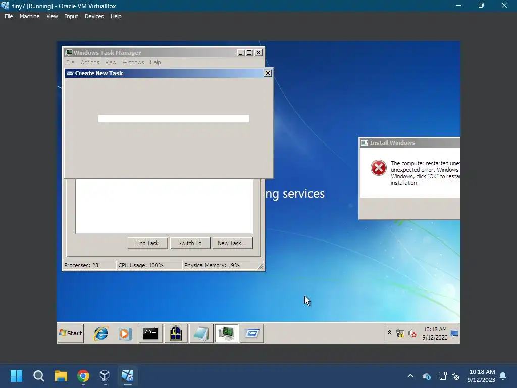The image size is (517, 388).
Task: Select the tiny7 VM host taskbar icon
Action: click(x=128, y=376)
